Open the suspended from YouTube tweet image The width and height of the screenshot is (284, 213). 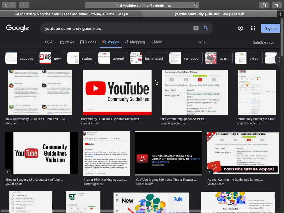[106, 153]
